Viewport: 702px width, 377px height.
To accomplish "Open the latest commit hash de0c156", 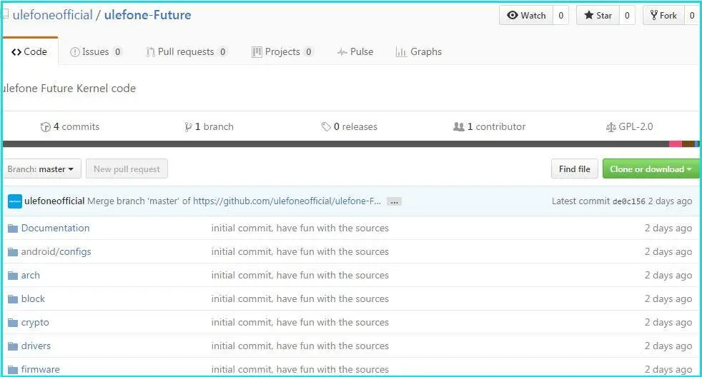I will coord(628,201).
